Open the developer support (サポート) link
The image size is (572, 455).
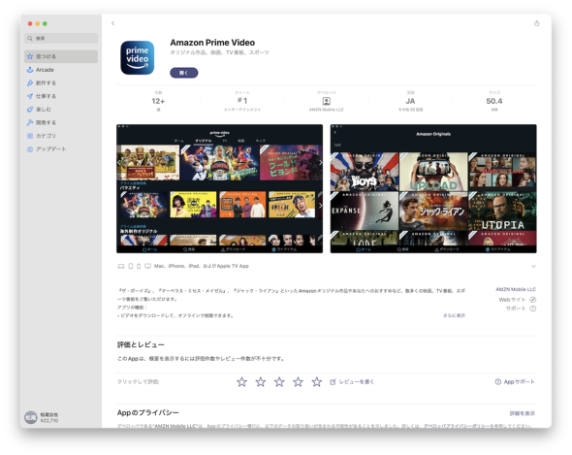(521, 309)
